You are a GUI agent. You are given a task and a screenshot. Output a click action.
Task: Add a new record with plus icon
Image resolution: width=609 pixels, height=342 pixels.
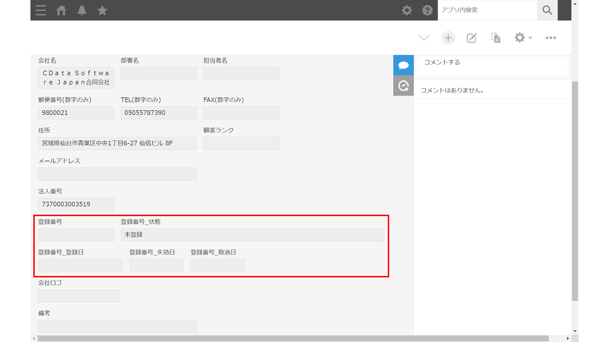pos(448,38)
